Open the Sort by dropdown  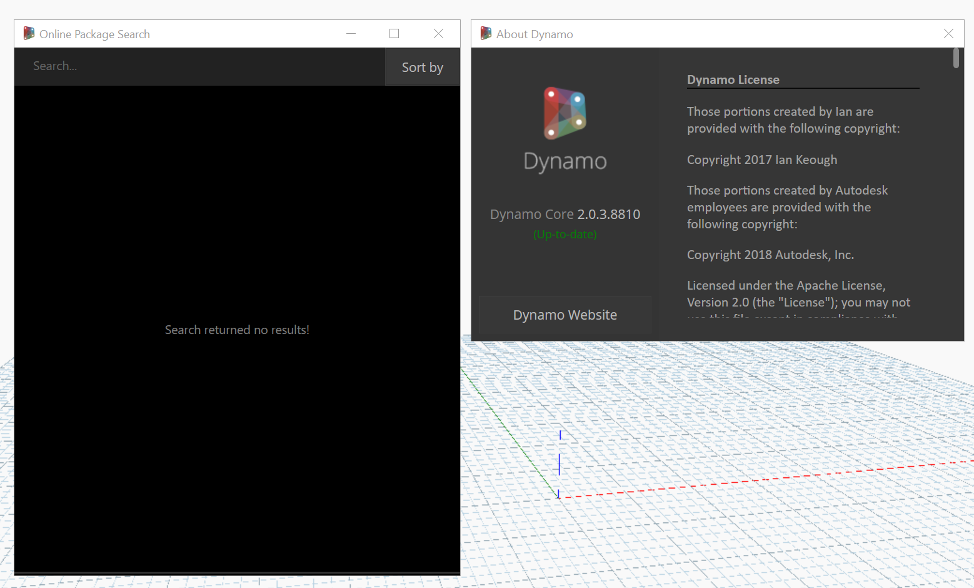[x=422, y=67]
